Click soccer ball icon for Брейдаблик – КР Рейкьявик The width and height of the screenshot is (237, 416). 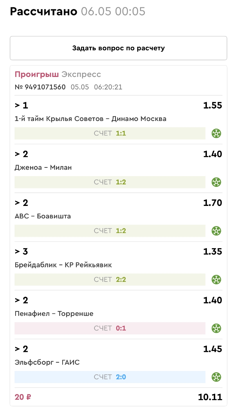point(216,279)
